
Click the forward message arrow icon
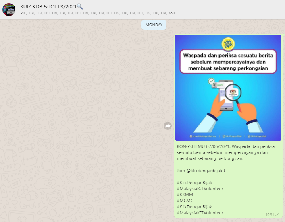[x=168, y=126]
